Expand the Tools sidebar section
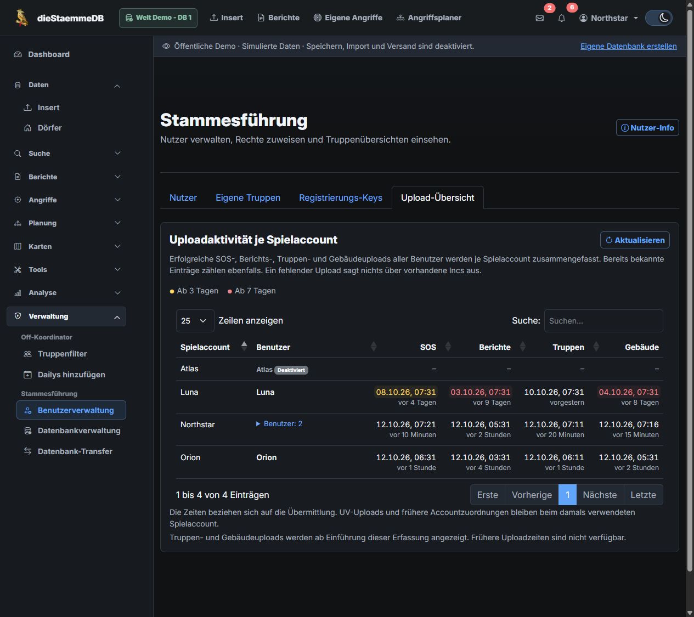694x617 pixels. pos(67,269)
